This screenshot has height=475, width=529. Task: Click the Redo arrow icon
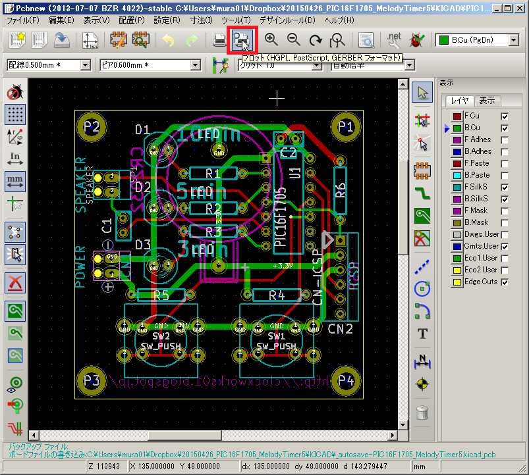click(191, 40)
